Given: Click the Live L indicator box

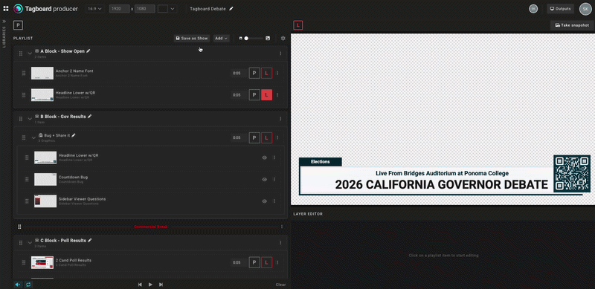Looking at the screenshot, I should pos(298,25).
